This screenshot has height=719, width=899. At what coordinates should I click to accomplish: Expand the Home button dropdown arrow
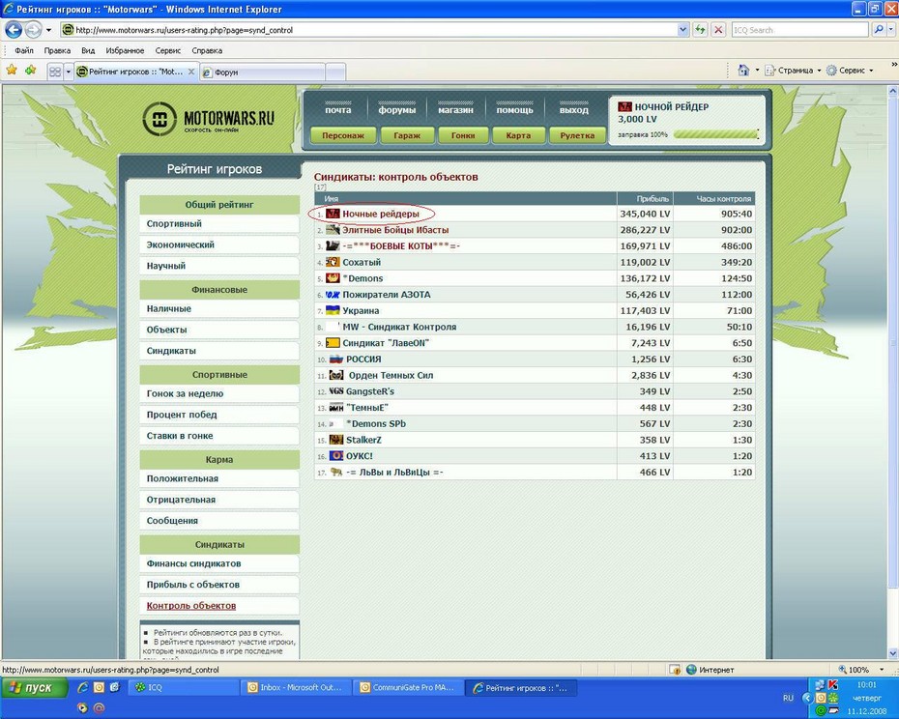tap(757, 71)
